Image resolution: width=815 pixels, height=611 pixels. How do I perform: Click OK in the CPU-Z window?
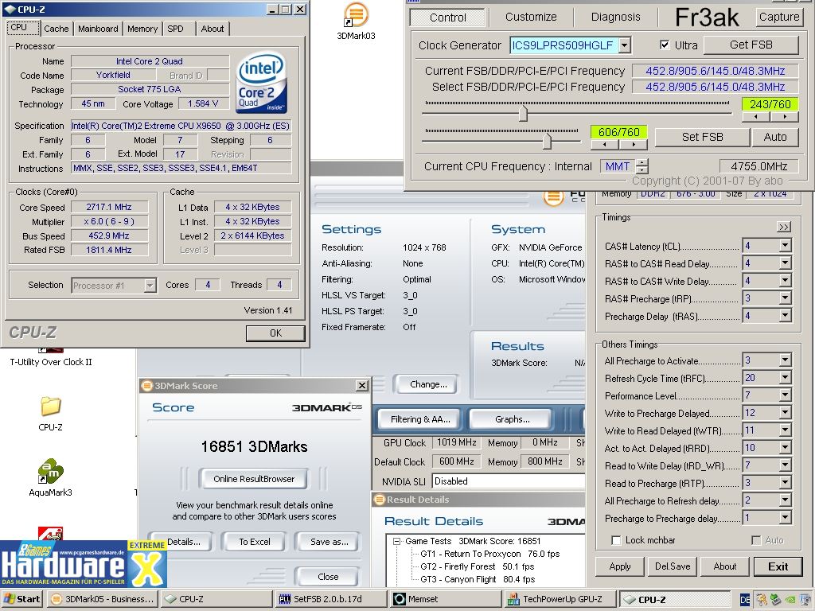pos(275,333)
